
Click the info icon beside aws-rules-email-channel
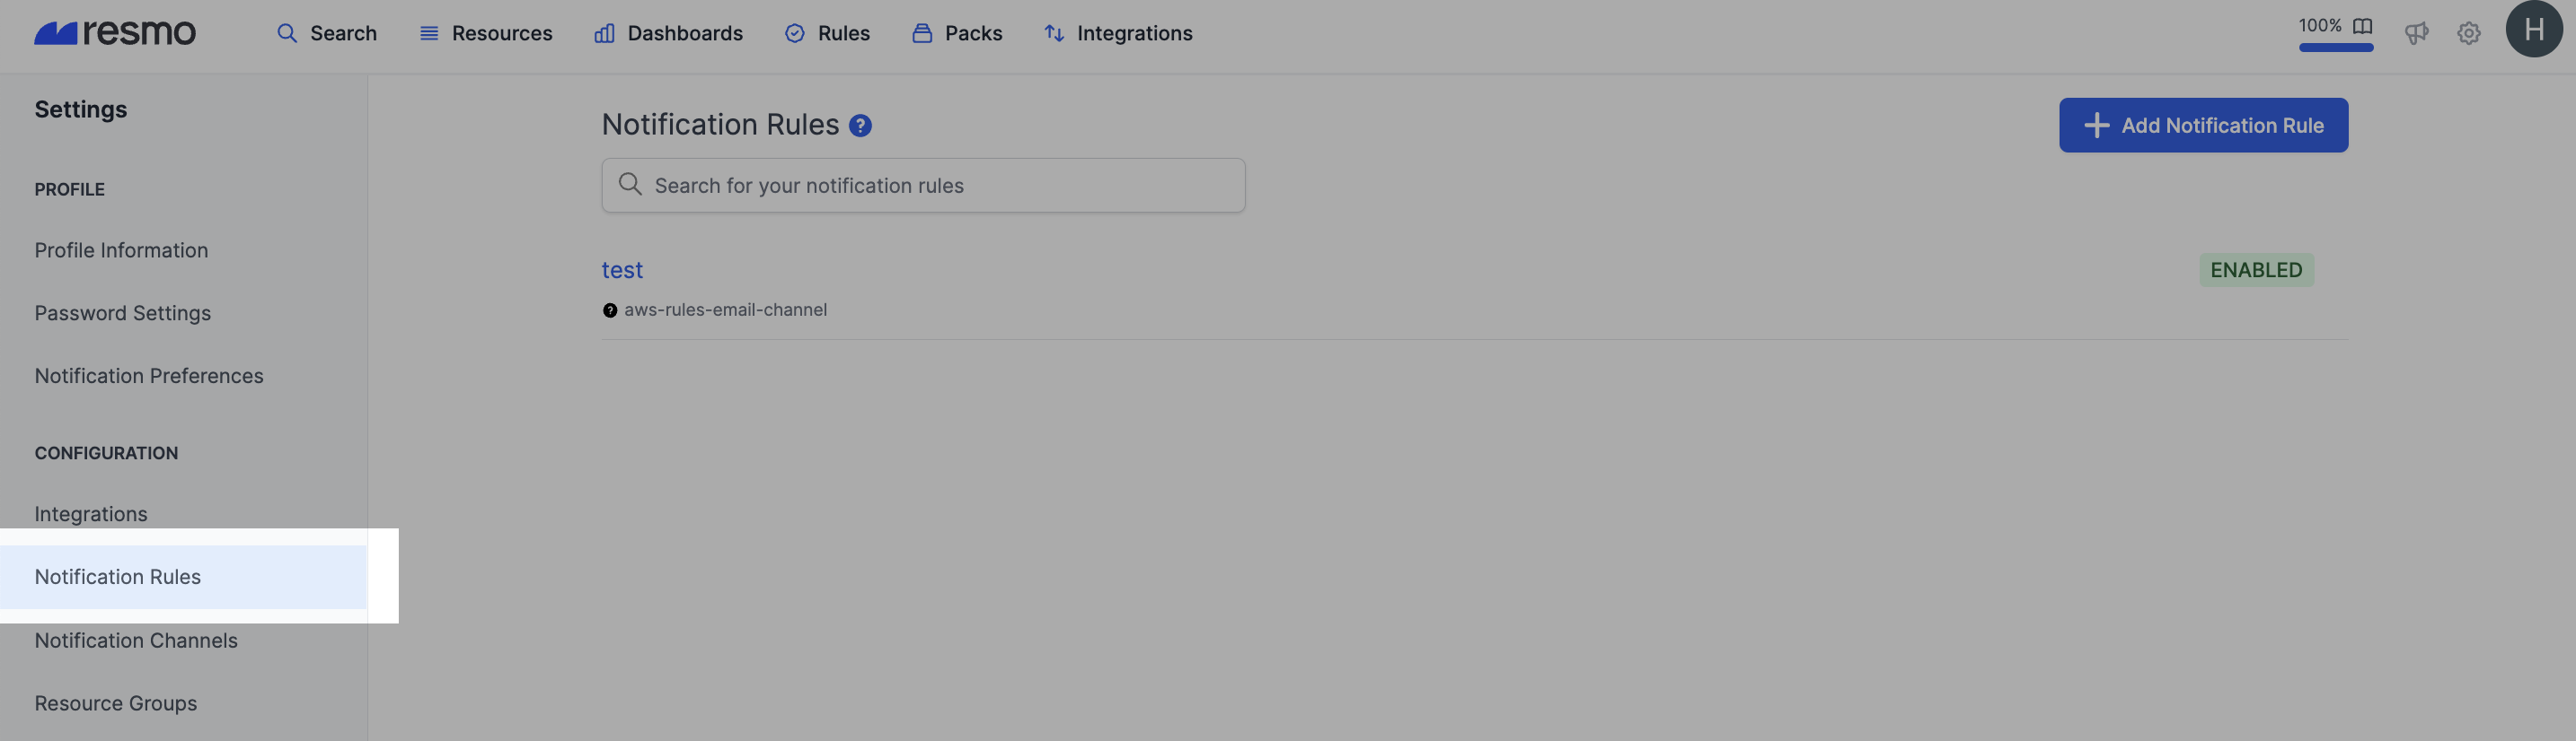pos(610,310)
